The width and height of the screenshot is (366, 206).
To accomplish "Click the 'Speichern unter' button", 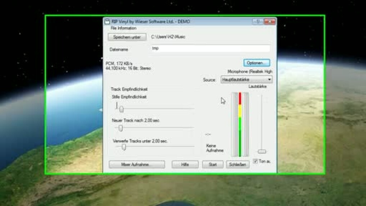I will (127, 37).
